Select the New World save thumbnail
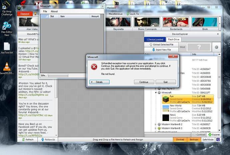 coord(166,108)
